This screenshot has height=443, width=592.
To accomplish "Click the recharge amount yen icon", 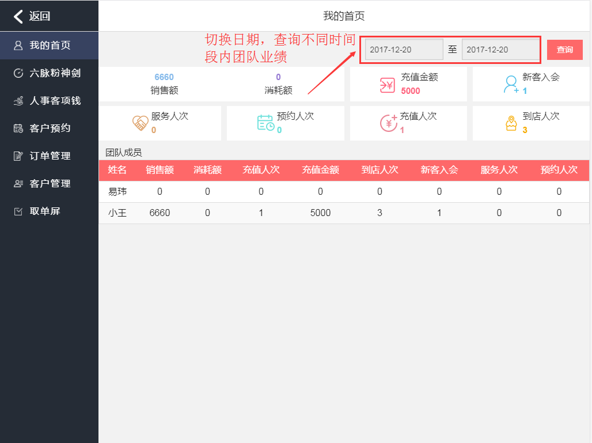I will point(386,85).
